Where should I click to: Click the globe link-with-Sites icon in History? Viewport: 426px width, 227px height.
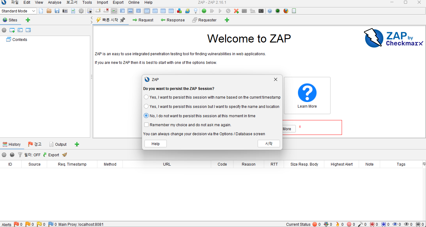(x=12, y=155)
